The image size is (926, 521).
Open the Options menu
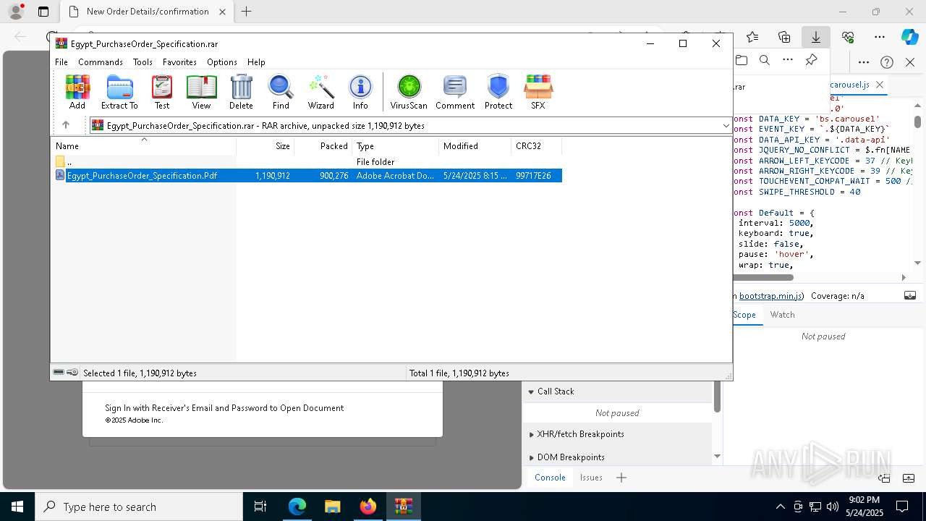coord(222,62)
